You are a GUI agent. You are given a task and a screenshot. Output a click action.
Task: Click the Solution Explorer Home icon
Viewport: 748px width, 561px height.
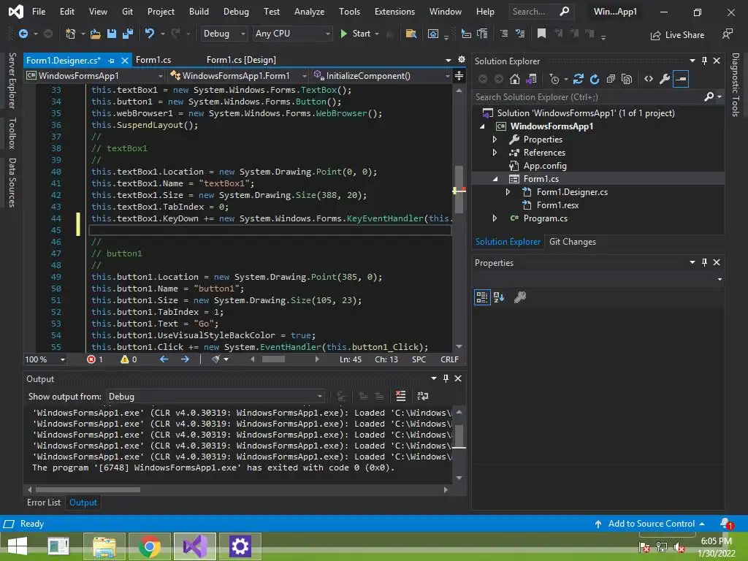(515, 79)
